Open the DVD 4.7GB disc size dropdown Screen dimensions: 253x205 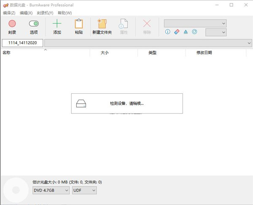[x=51, y=190]
